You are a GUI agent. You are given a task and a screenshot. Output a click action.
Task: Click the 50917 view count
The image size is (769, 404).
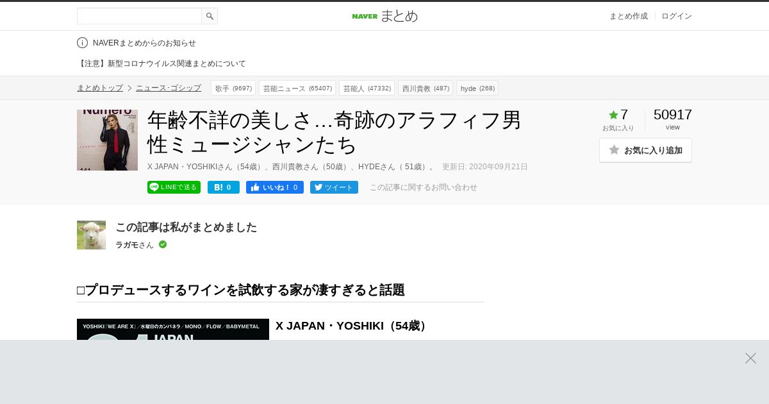[x=673, y=115]
